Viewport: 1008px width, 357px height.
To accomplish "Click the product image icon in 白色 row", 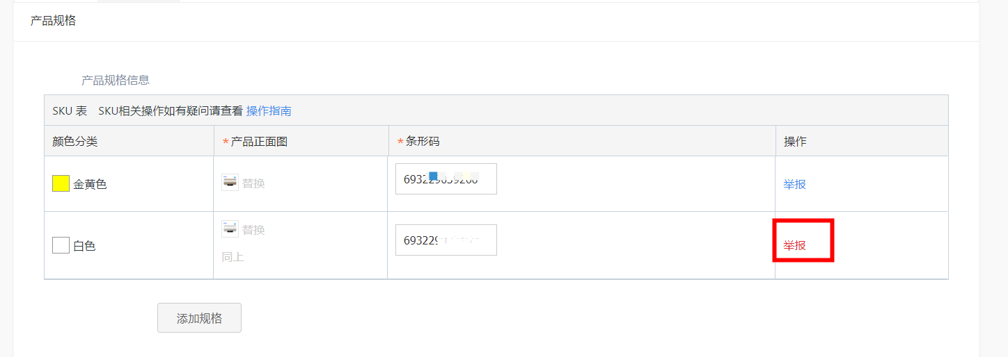I will pyautogui.click(x=230, y=229).
